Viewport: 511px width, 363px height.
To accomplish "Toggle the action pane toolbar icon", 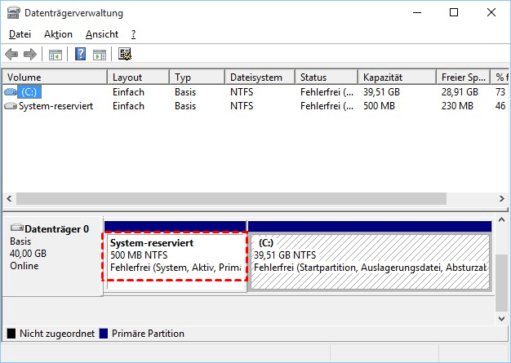I will 100,55.
